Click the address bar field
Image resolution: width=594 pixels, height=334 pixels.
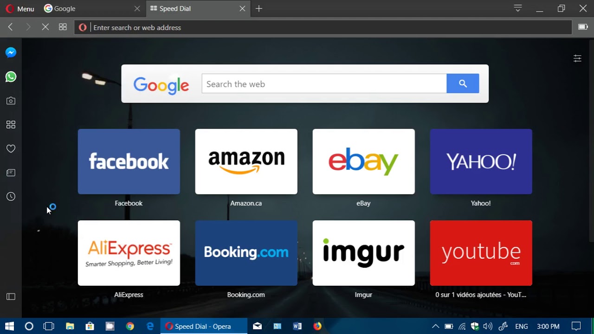pyautogui.click(x=323, y=27)
